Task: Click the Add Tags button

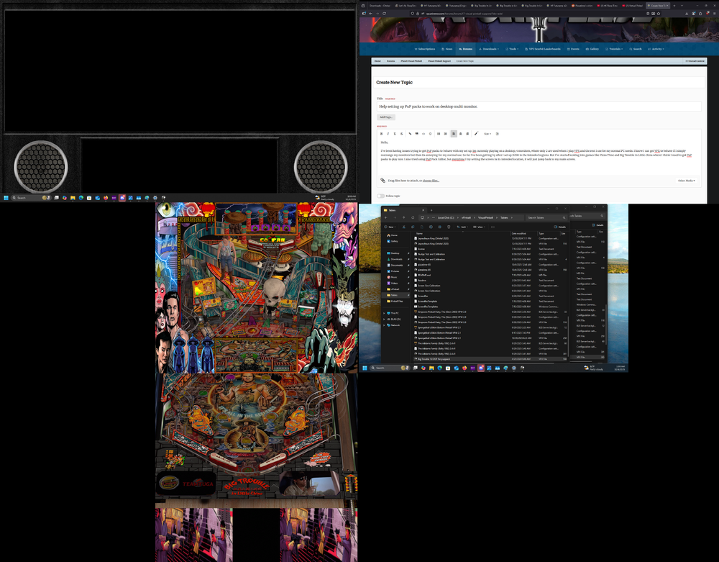Action: pos(386,117)
